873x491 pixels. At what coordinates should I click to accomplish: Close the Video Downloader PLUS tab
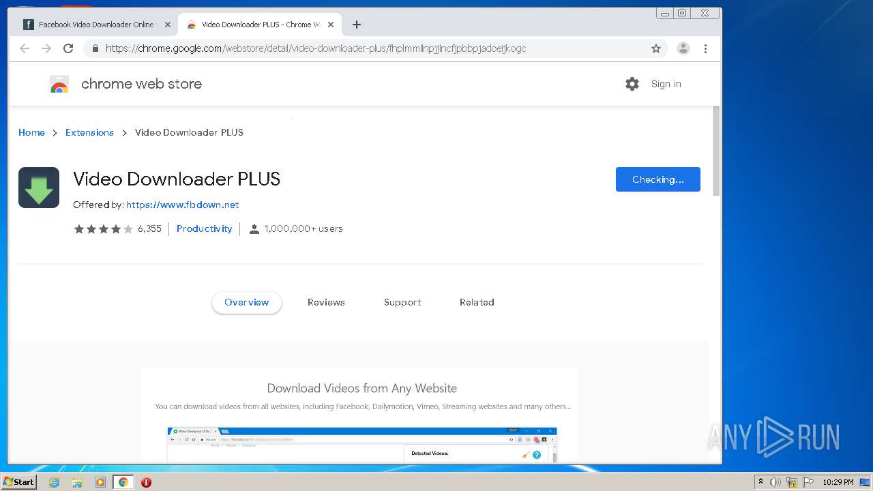point(331,25)
